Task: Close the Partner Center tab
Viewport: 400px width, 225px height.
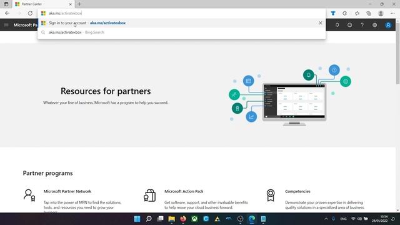Action: 71,4
